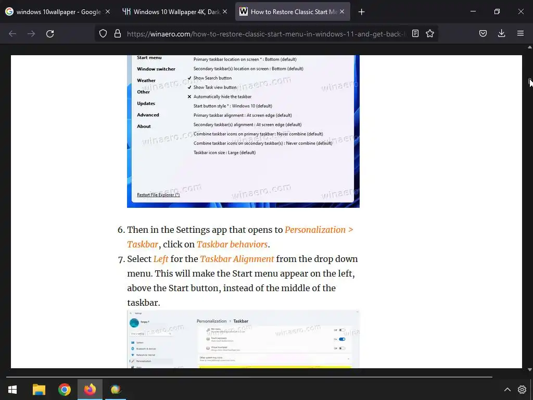
Task: Click 'Window switcher' in screenshot sidebar
Action: click(x=156, y=69)
